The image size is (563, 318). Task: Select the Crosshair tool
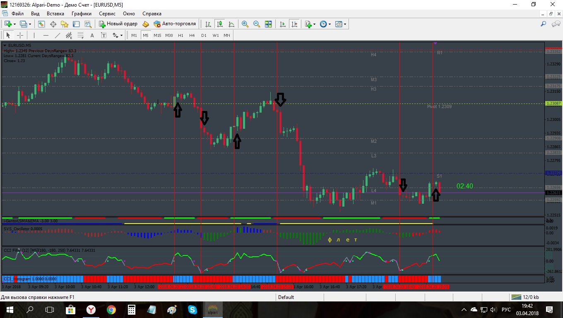(x=20, y=35)
